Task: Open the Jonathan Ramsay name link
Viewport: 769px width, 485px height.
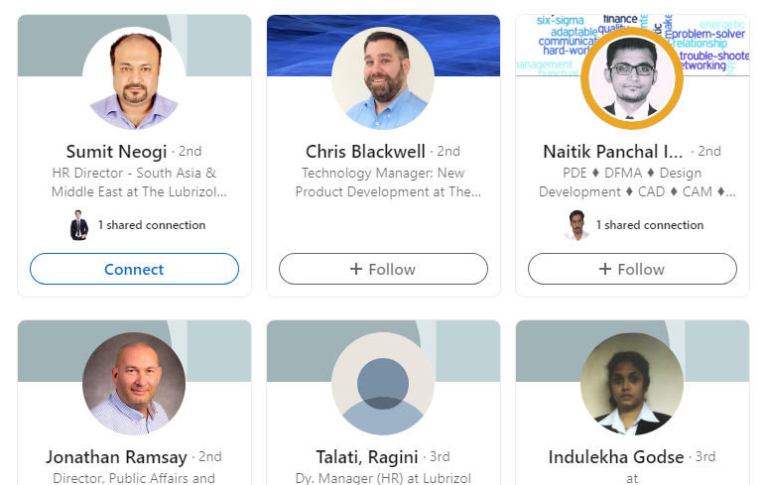Action: click(x=117, y=457)
